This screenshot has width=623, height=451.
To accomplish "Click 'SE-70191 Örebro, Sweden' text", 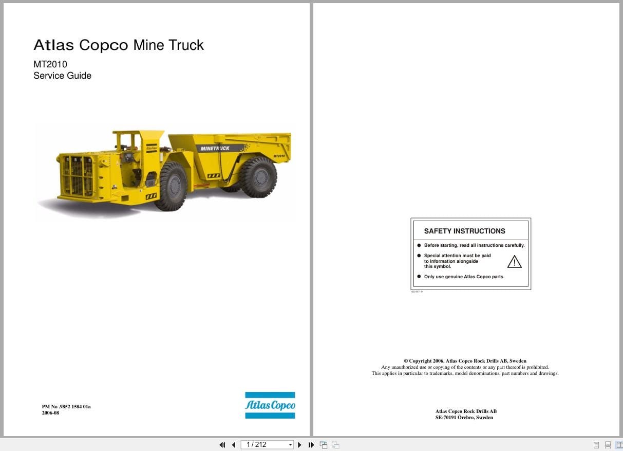I will pos(464,418).
